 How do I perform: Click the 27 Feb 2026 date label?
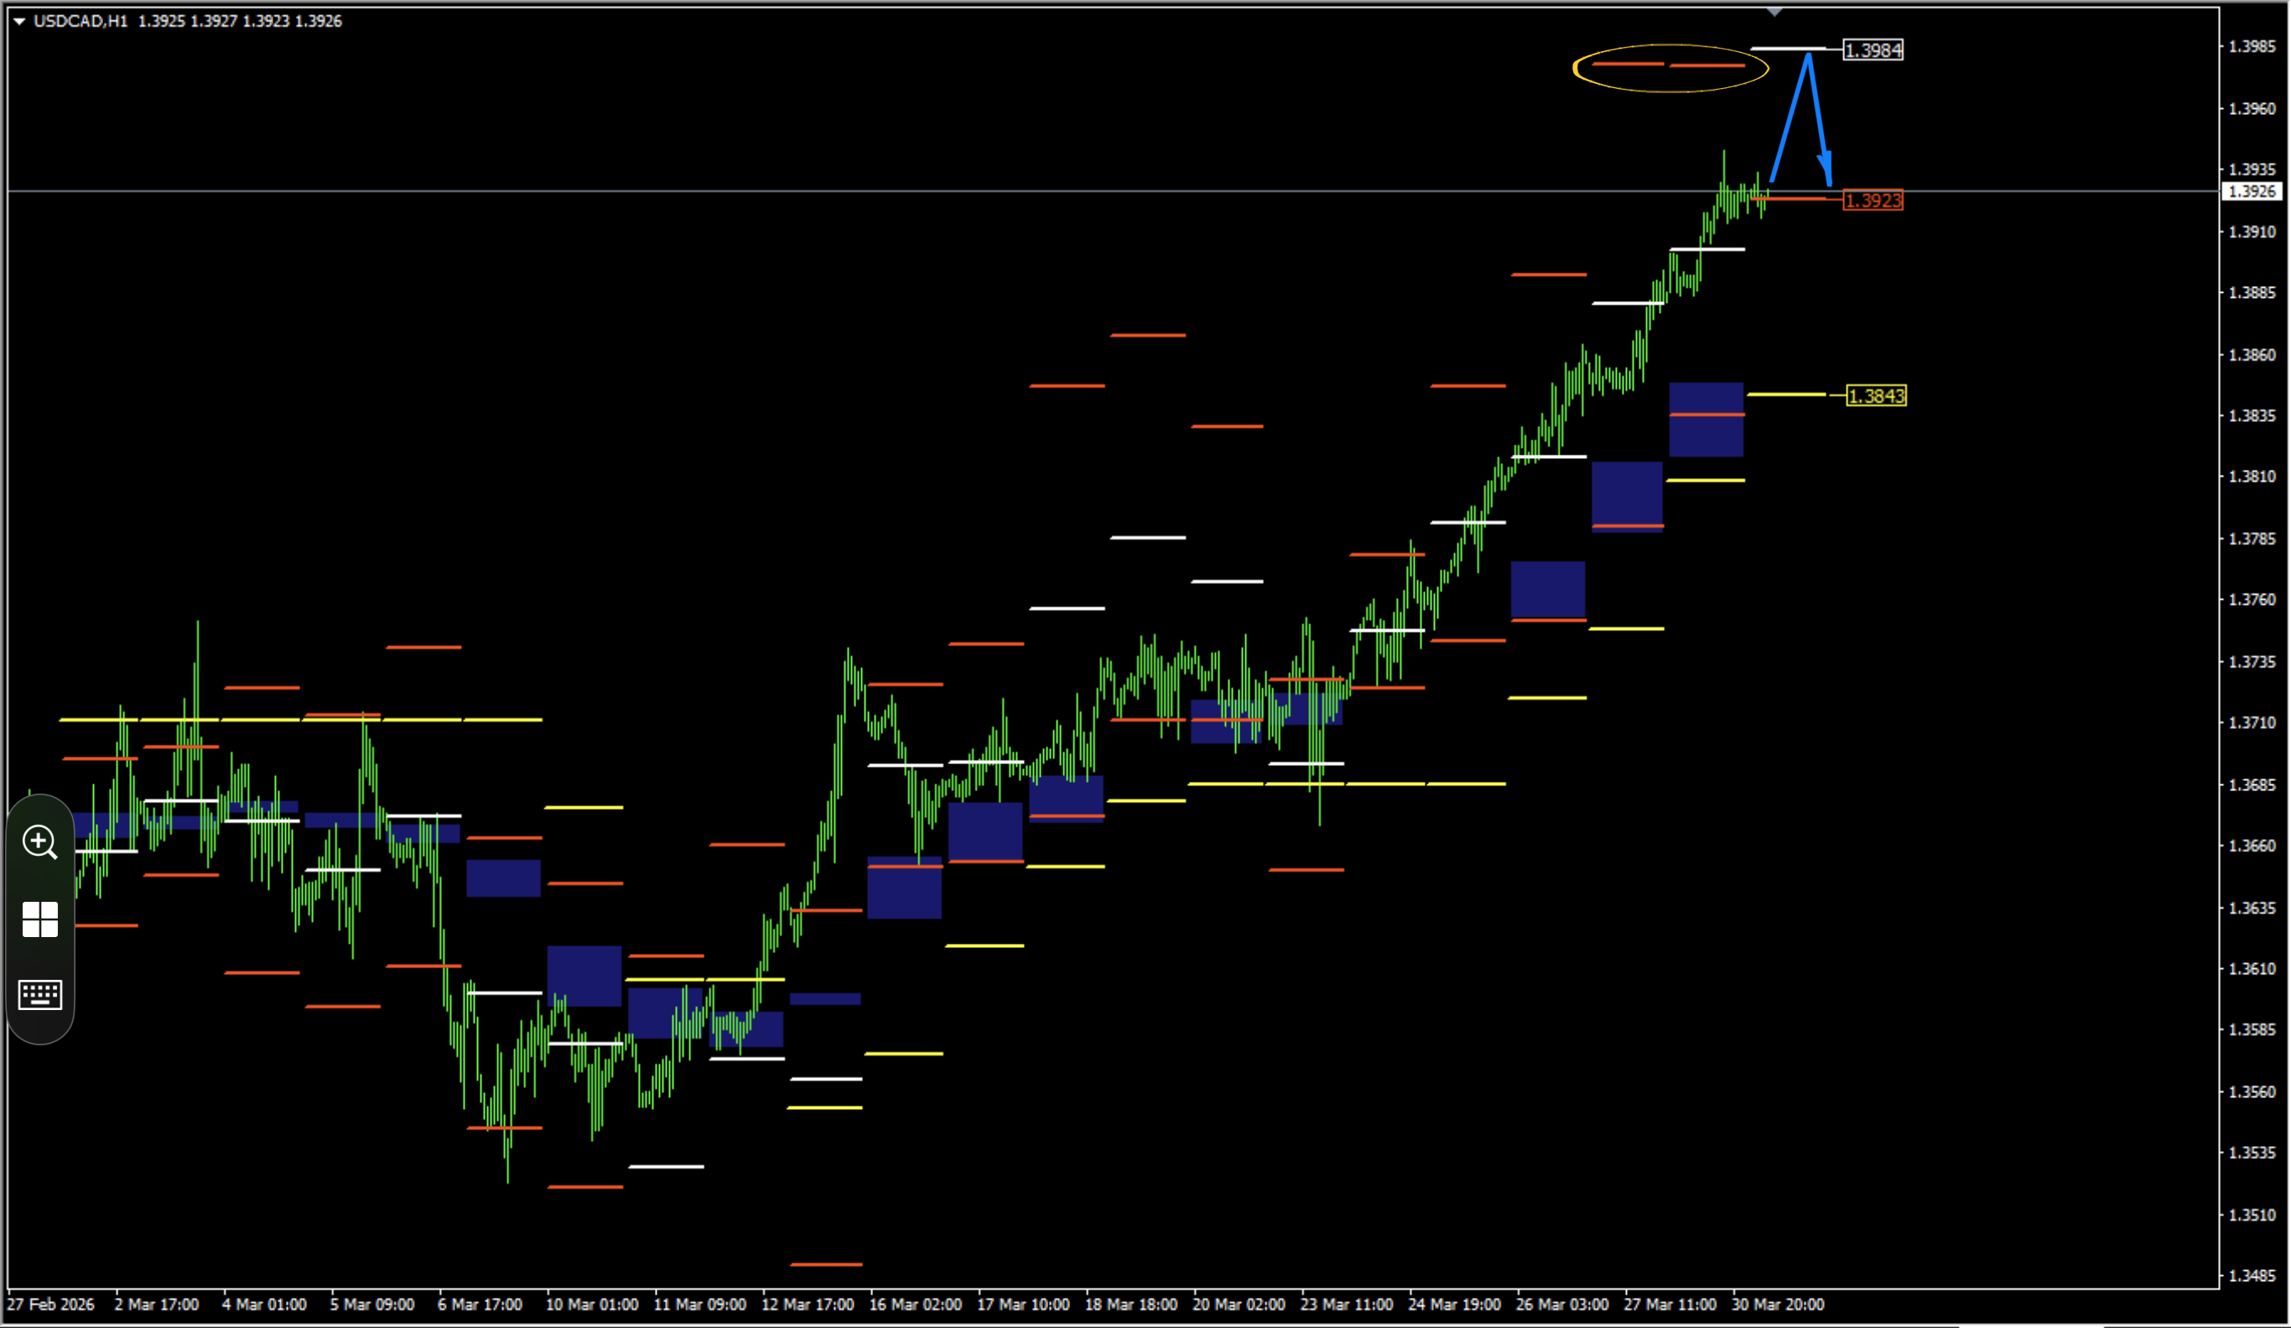pyautogui.click(x=51, y=1305)
